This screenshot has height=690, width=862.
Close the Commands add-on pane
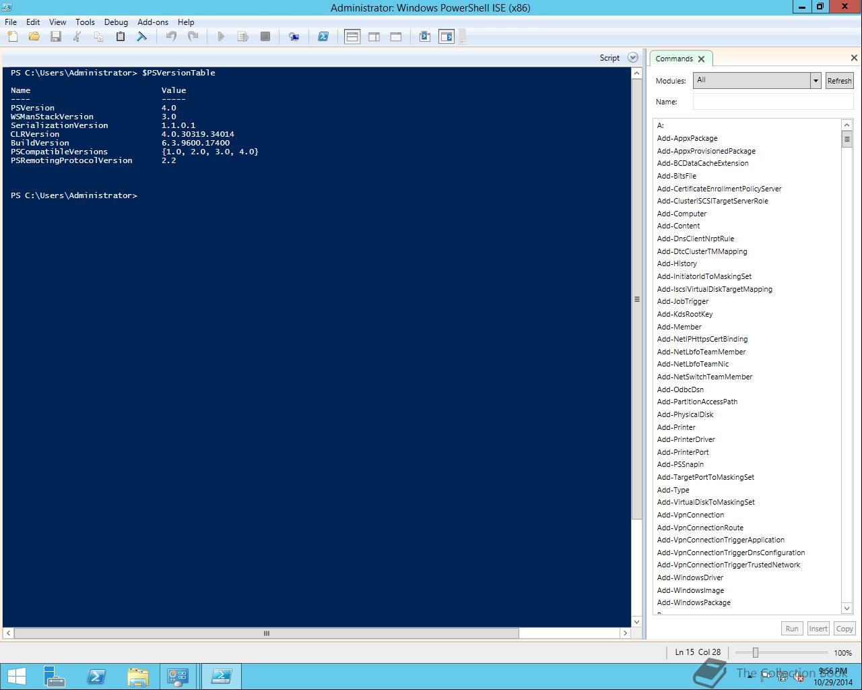tap(854, 58)
